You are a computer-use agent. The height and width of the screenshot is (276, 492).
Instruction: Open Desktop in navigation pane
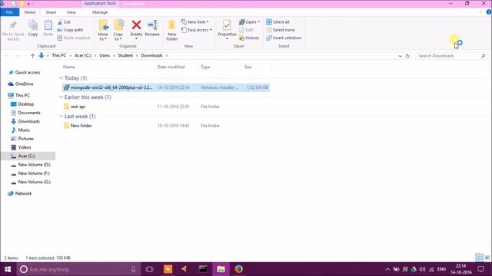[x=25, y=104]
